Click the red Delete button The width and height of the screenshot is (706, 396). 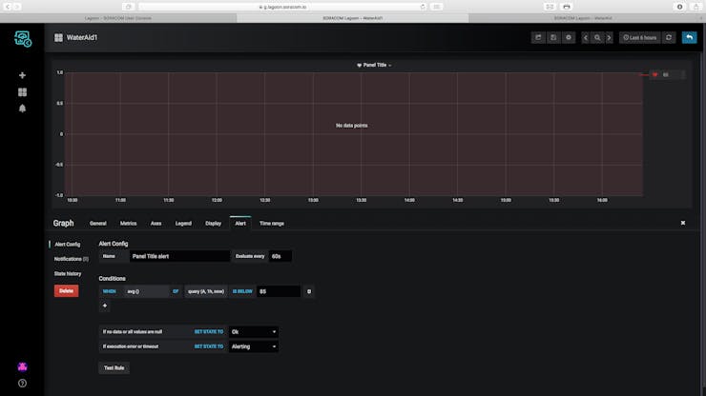[66, 291]
